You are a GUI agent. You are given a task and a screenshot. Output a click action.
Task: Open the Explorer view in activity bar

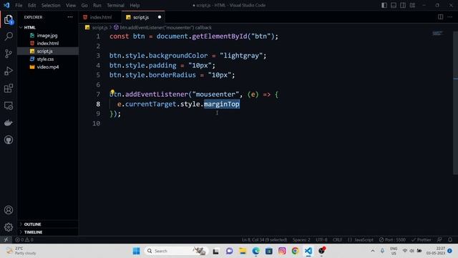[x=9, y=19]
